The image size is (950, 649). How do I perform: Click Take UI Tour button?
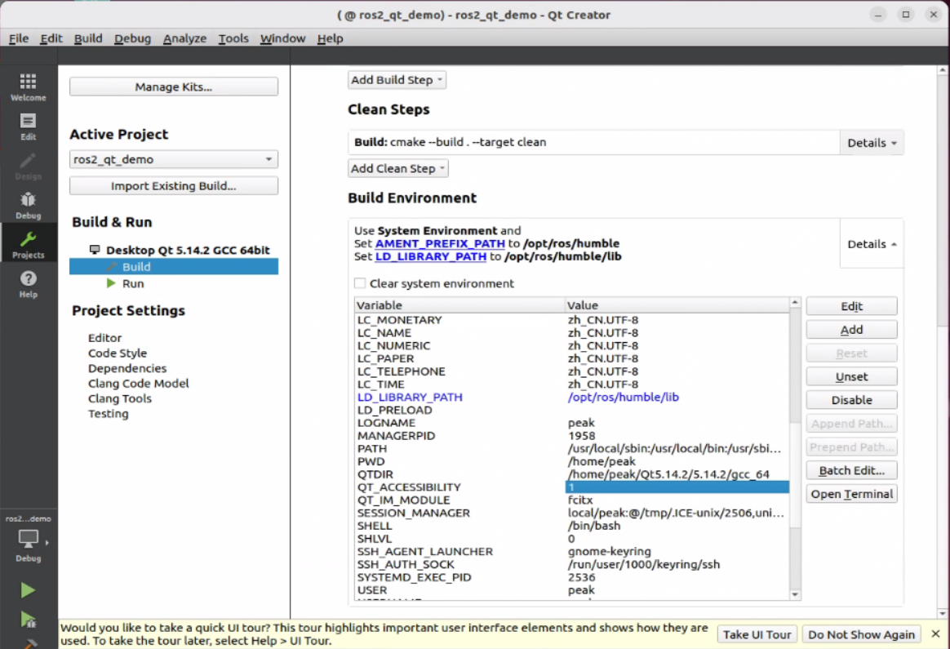[x=757, y=634]
